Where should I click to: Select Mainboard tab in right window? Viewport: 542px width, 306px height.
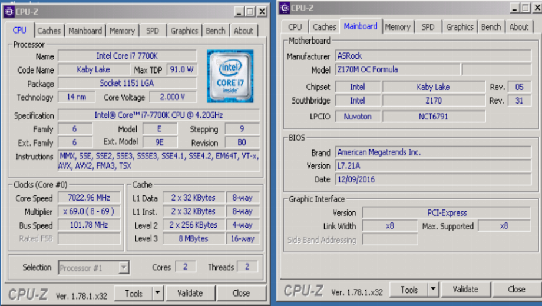tap(361, 26)
